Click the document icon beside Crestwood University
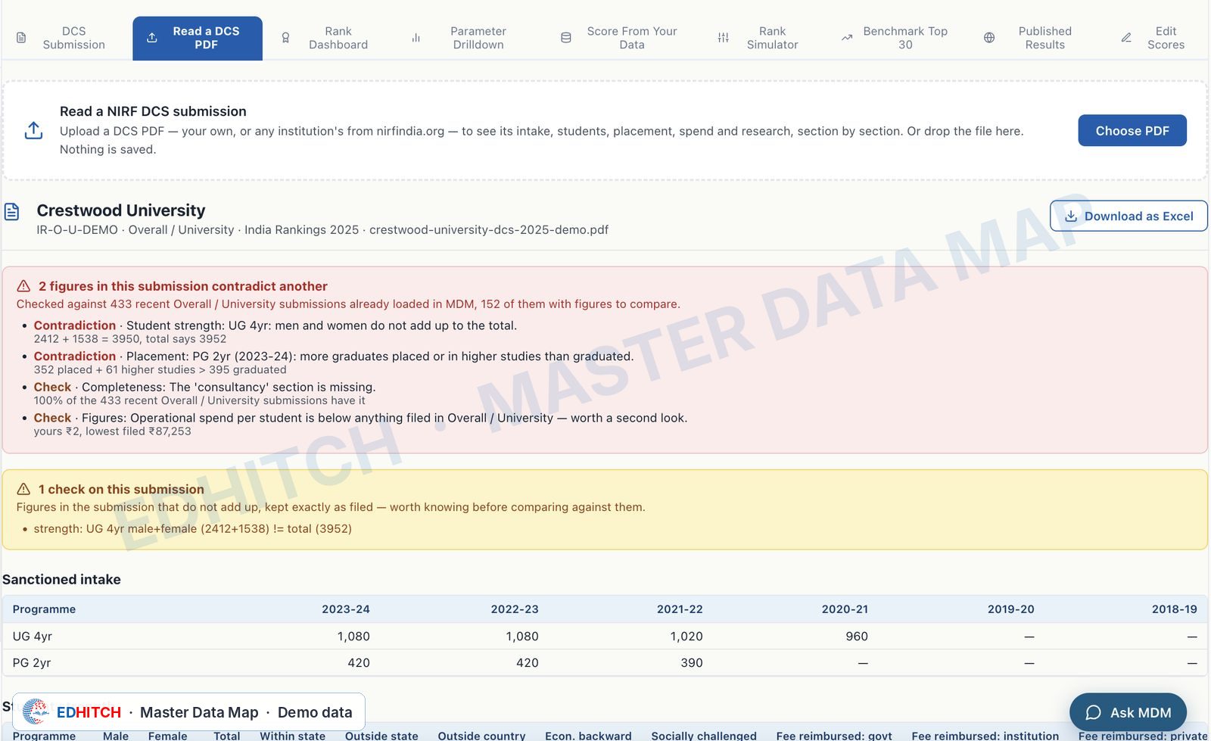1211x741 pixels. coord(12,211)
